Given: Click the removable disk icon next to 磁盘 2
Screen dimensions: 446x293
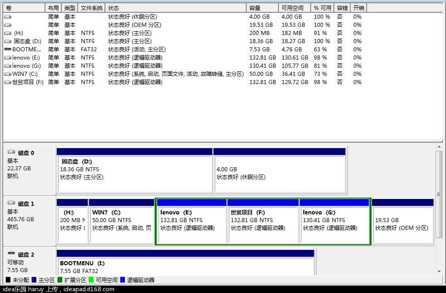Looking at the screenshot, I should [11, 253].
